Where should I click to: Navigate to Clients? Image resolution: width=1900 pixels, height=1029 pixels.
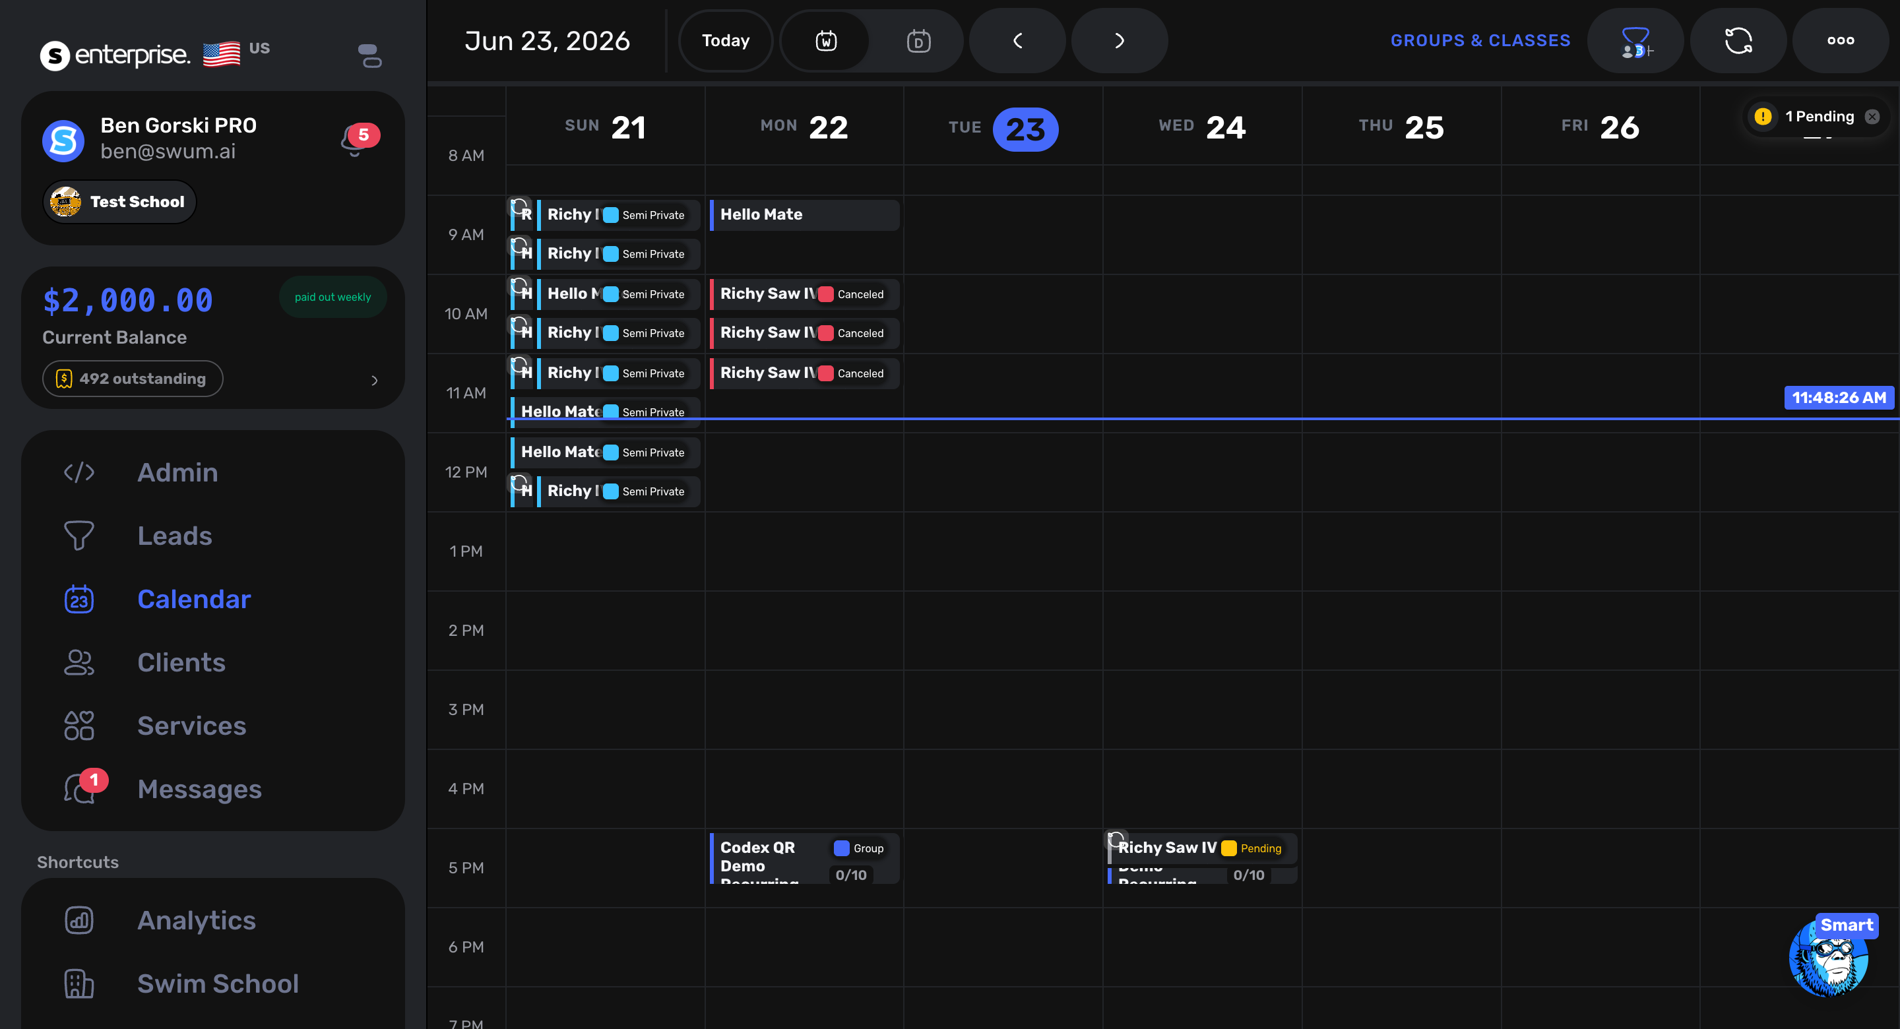click(181, 662)
